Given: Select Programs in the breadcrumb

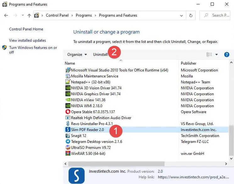Looking at the screenshot, I should click(x=84, y=15).
